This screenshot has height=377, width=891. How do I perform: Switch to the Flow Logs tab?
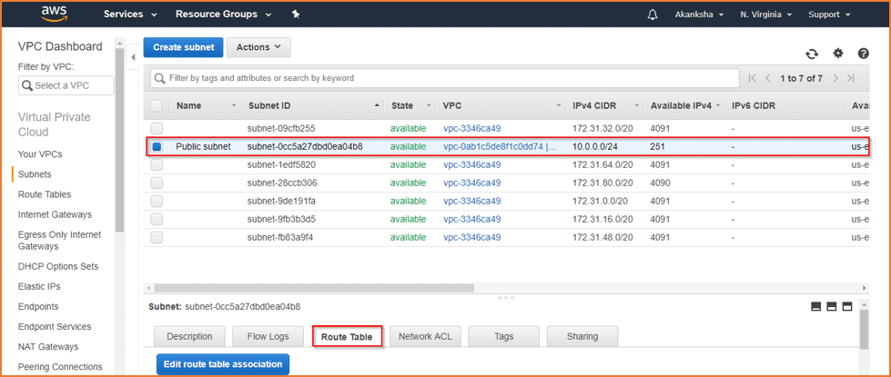point(268,336)
